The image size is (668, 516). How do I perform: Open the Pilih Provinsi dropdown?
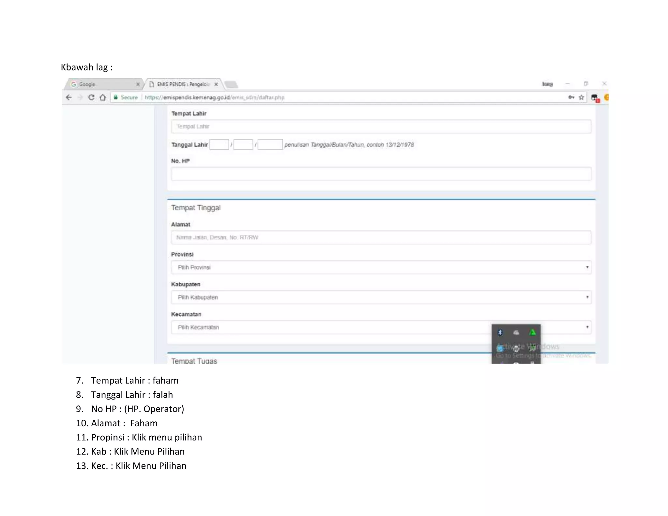coord(381,267)
